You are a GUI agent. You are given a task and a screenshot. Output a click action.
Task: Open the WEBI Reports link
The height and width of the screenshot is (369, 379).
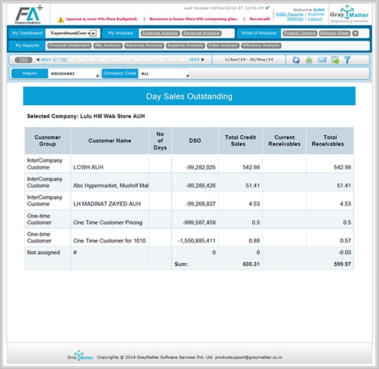(290, 14)
